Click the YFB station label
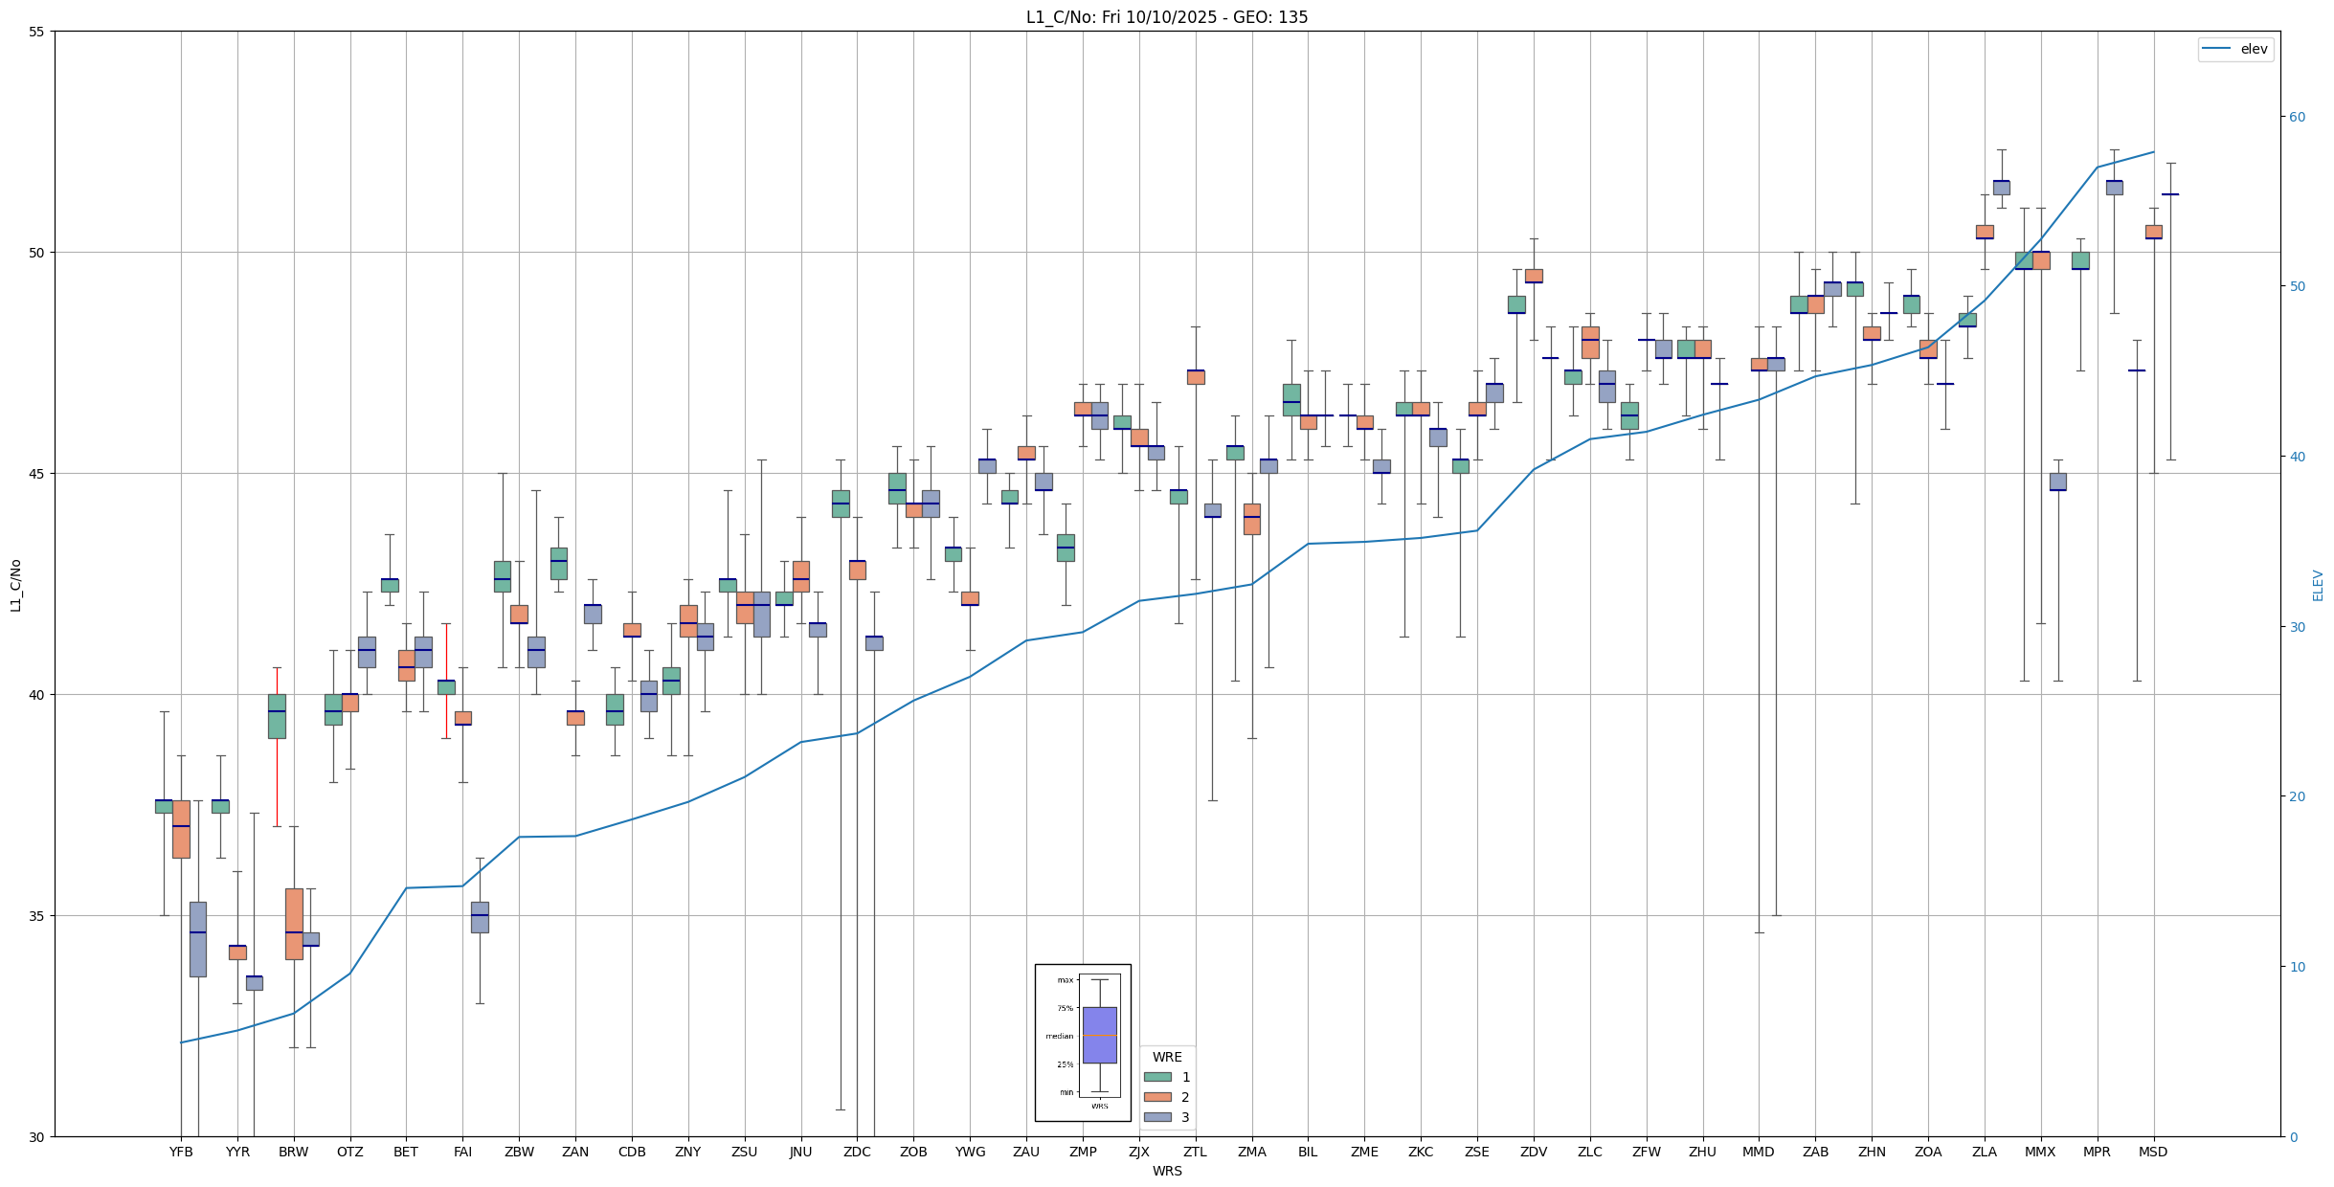The height and width of the screenshot is (1187, 2334). [x=181, y=1152]
